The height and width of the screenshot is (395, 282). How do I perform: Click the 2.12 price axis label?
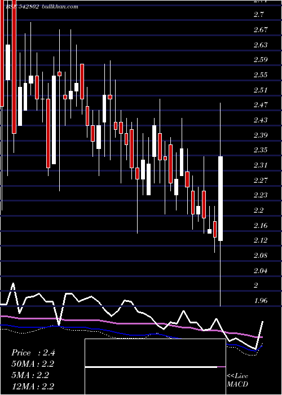tap(261, 240)
